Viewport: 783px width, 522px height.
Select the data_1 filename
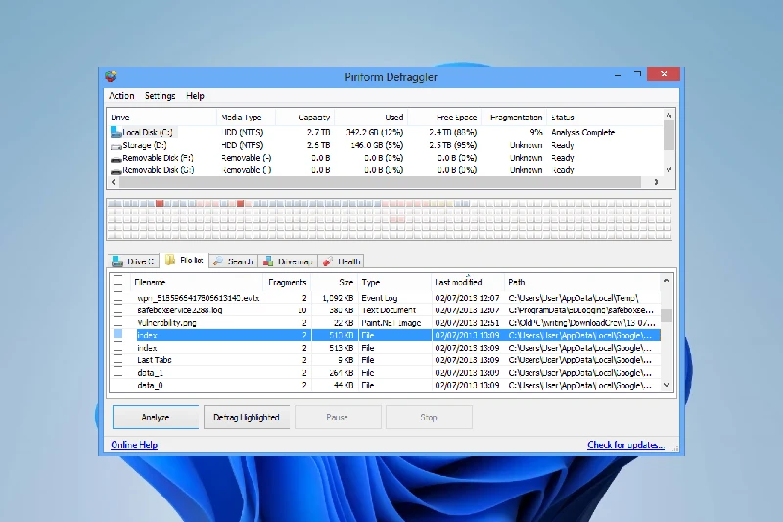pyautogui.click(x=150, y=372)
